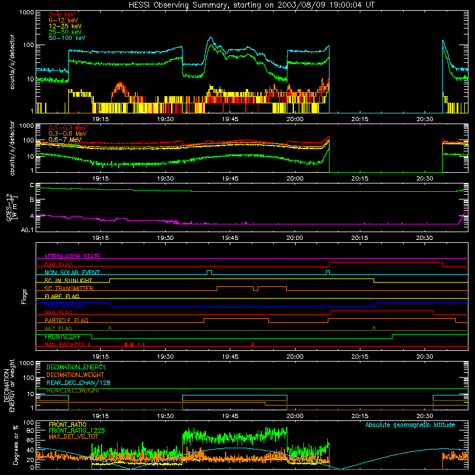Click the SC_IN_SUNLIGHT flag label
The height and width of the screenshot is (475, 475).
(68, 280)
